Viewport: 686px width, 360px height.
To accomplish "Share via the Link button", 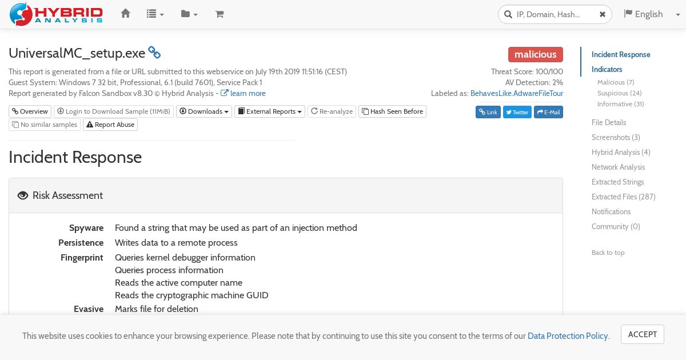I will [x=488, y=112].
